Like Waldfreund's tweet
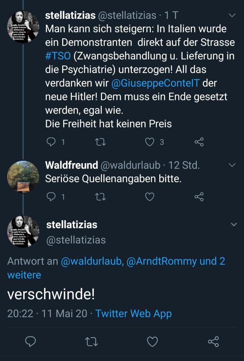 click(x=150, y=197)
